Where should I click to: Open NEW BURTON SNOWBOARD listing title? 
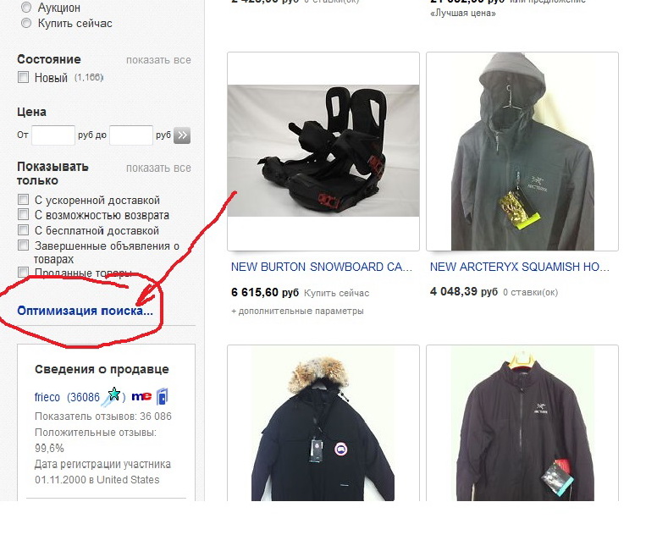tap(322, 267)
